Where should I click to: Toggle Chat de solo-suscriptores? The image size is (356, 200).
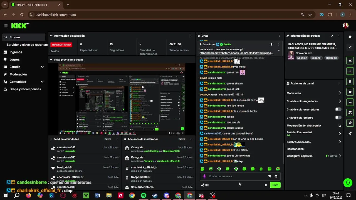pyautogui.click(x=338, y=109)
